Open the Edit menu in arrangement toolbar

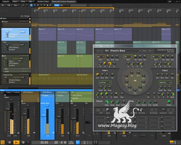10,5
